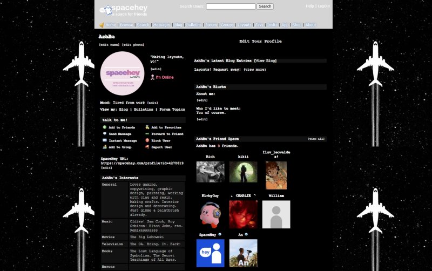Click the Block User red icon
432x271 pixels.
coord(147,140)
